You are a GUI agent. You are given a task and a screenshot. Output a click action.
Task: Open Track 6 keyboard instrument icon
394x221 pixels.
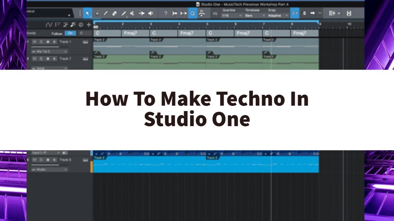pos(85,160)
